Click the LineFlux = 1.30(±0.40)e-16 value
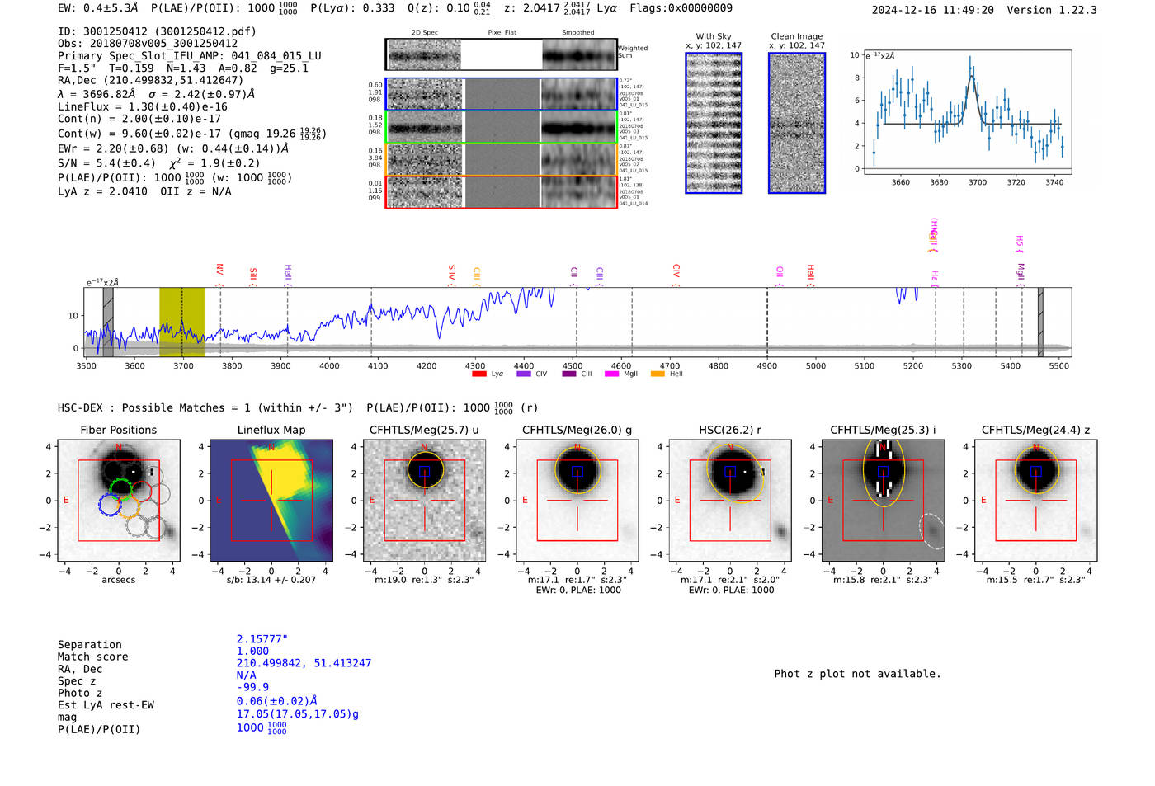 (x=143, y=106)
